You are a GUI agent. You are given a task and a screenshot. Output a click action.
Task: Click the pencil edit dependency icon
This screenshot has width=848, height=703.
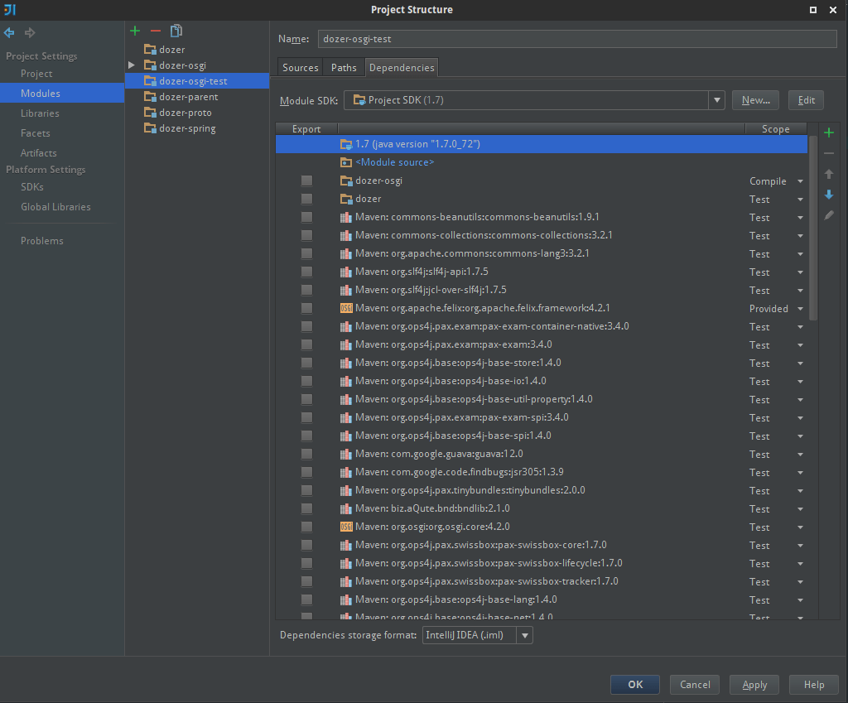[x=829, y=215]
